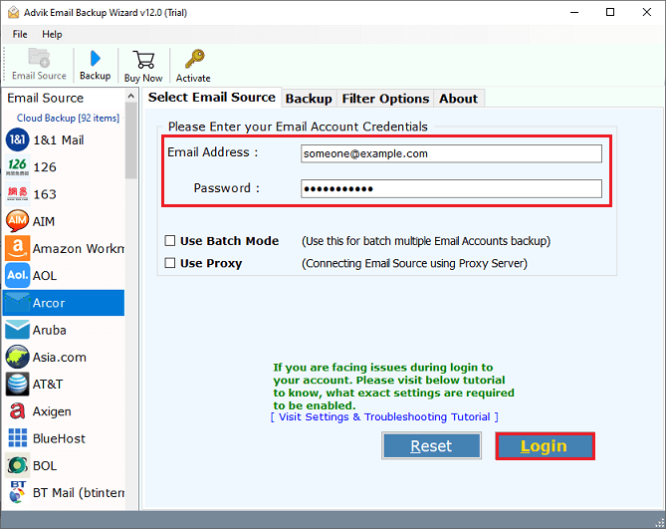This screenshot has height=529, width=666.
Task: Enable Use Proxy checkbox
Action: coord(170,263)
